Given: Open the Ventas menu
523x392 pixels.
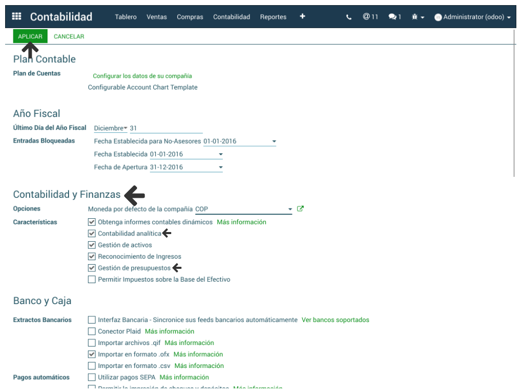Looking at the screenshot, I should pyautogui.click(x=156, y=17).
